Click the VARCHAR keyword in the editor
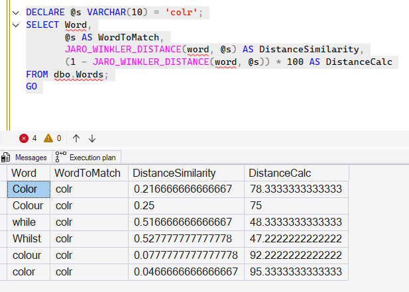 point(107,12)
